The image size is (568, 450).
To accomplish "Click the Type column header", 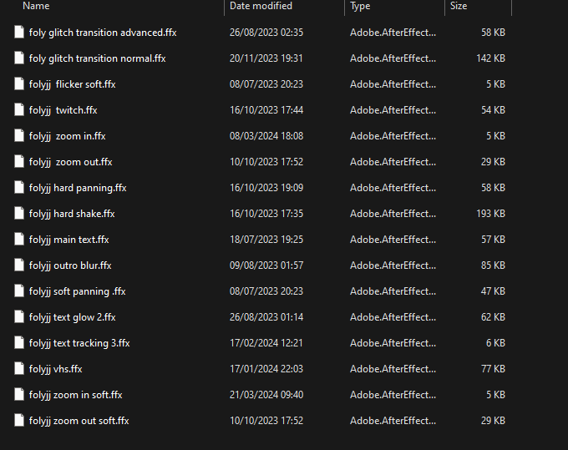I will 360,6.
